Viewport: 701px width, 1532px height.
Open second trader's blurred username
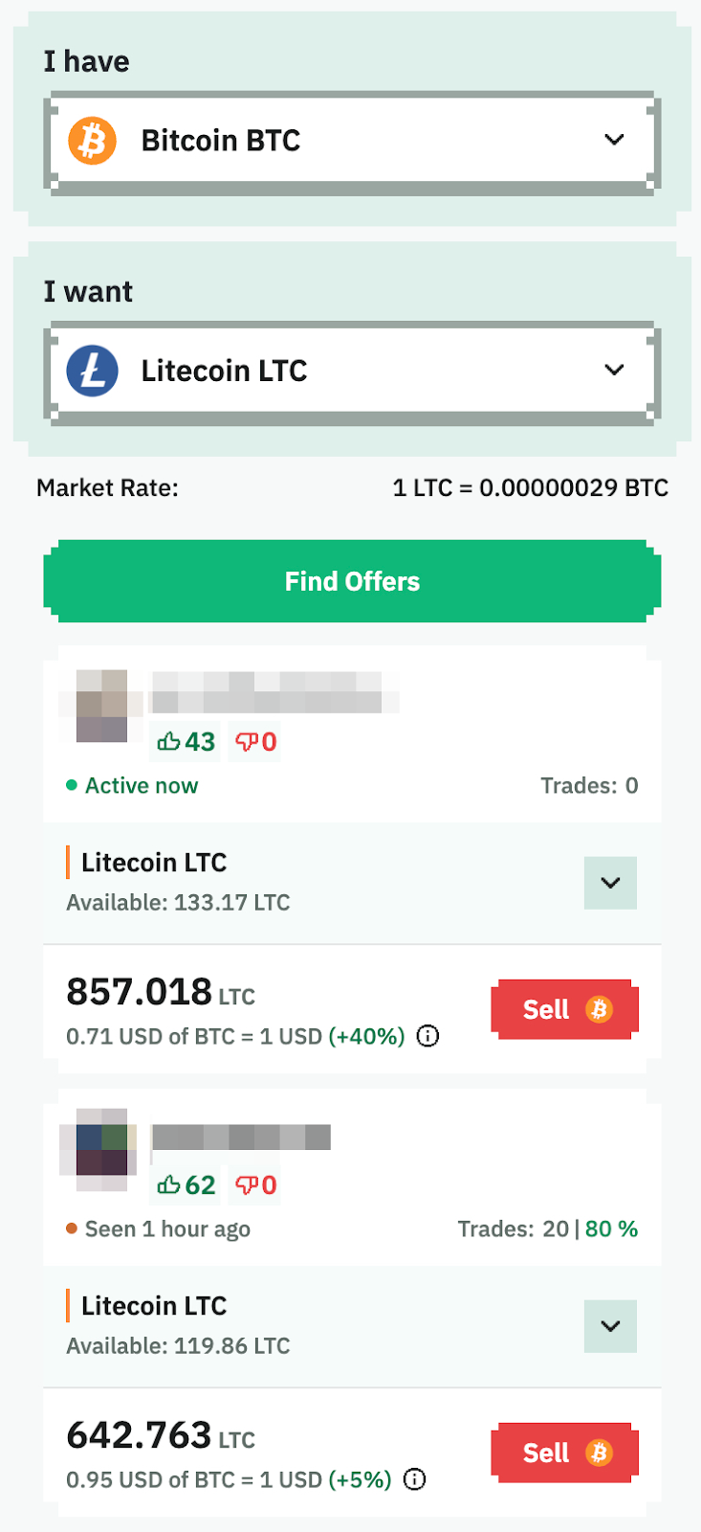(241, 1138)
